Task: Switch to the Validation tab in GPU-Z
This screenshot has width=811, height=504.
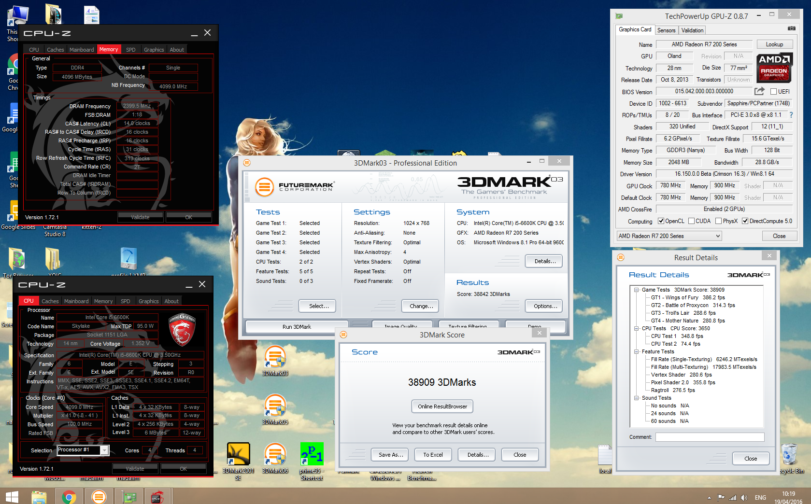Action: [692, 30]
